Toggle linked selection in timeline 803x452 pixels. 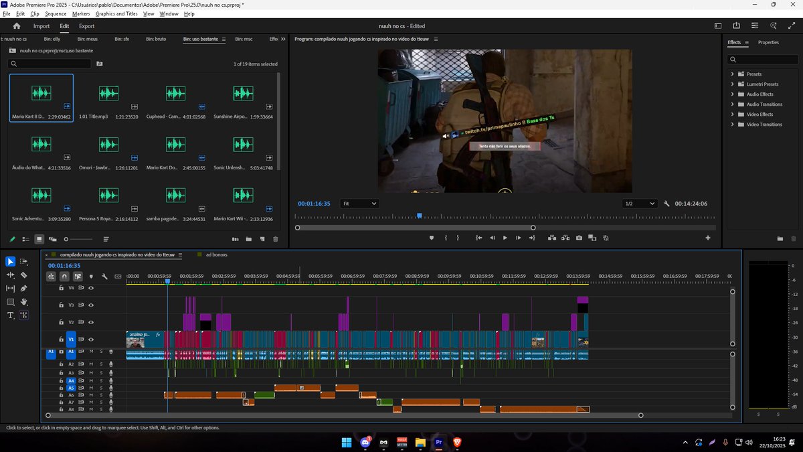(78, 276)
